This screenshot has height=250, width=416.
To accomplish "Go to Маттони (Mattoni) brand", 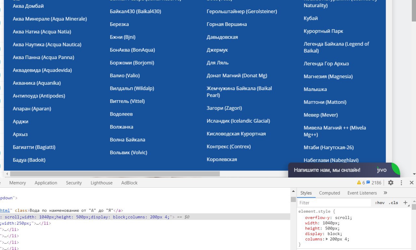I will [x=325, y=102].
